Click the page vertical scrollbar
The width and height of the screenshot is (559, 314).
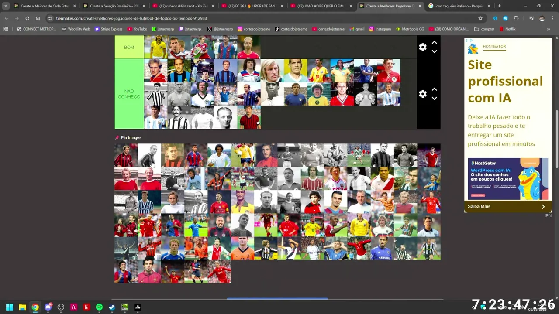point(556,140)
